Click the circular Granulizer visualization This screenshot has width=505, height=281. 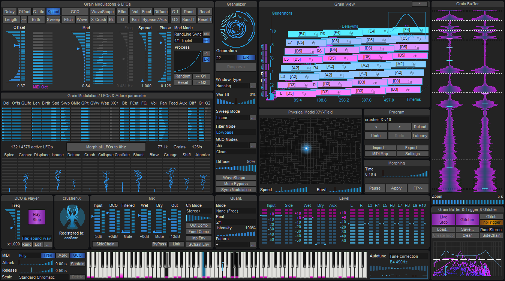pyautogui.click(x=235, y=28)
